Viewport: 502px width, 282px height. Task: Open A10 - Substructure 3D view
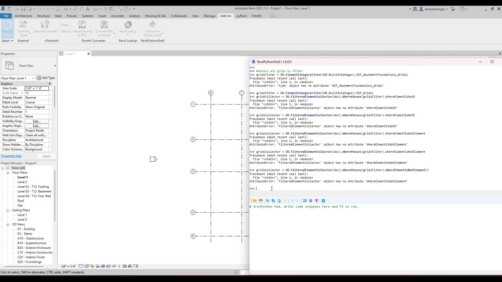click(x=30, y=239)
